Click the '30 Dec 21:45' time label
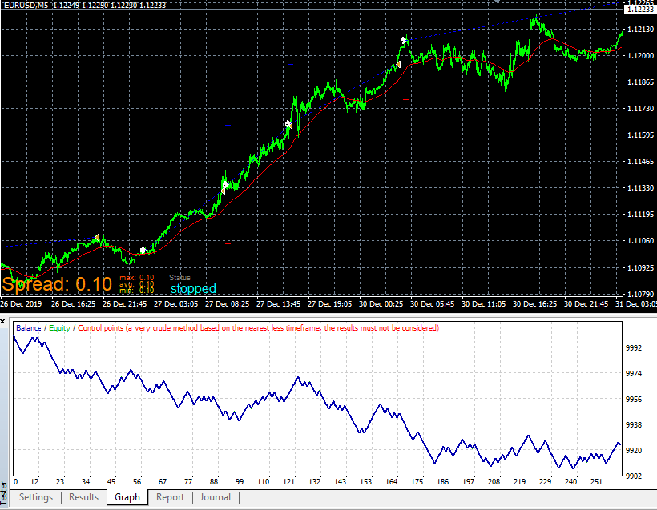 [586, 304]
